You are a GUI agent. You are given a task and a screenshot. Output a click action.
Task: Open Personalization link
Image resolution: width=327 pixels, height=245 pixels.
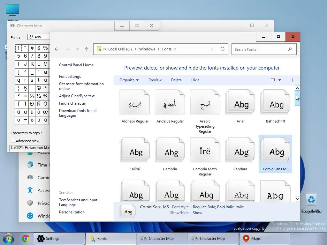72,212
